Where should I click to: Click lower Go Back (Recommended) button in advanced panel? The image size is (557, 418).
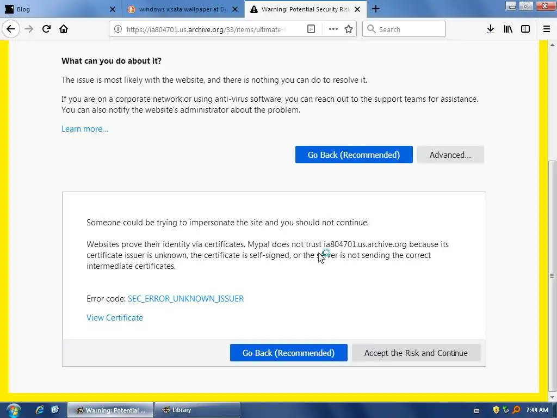288,353
